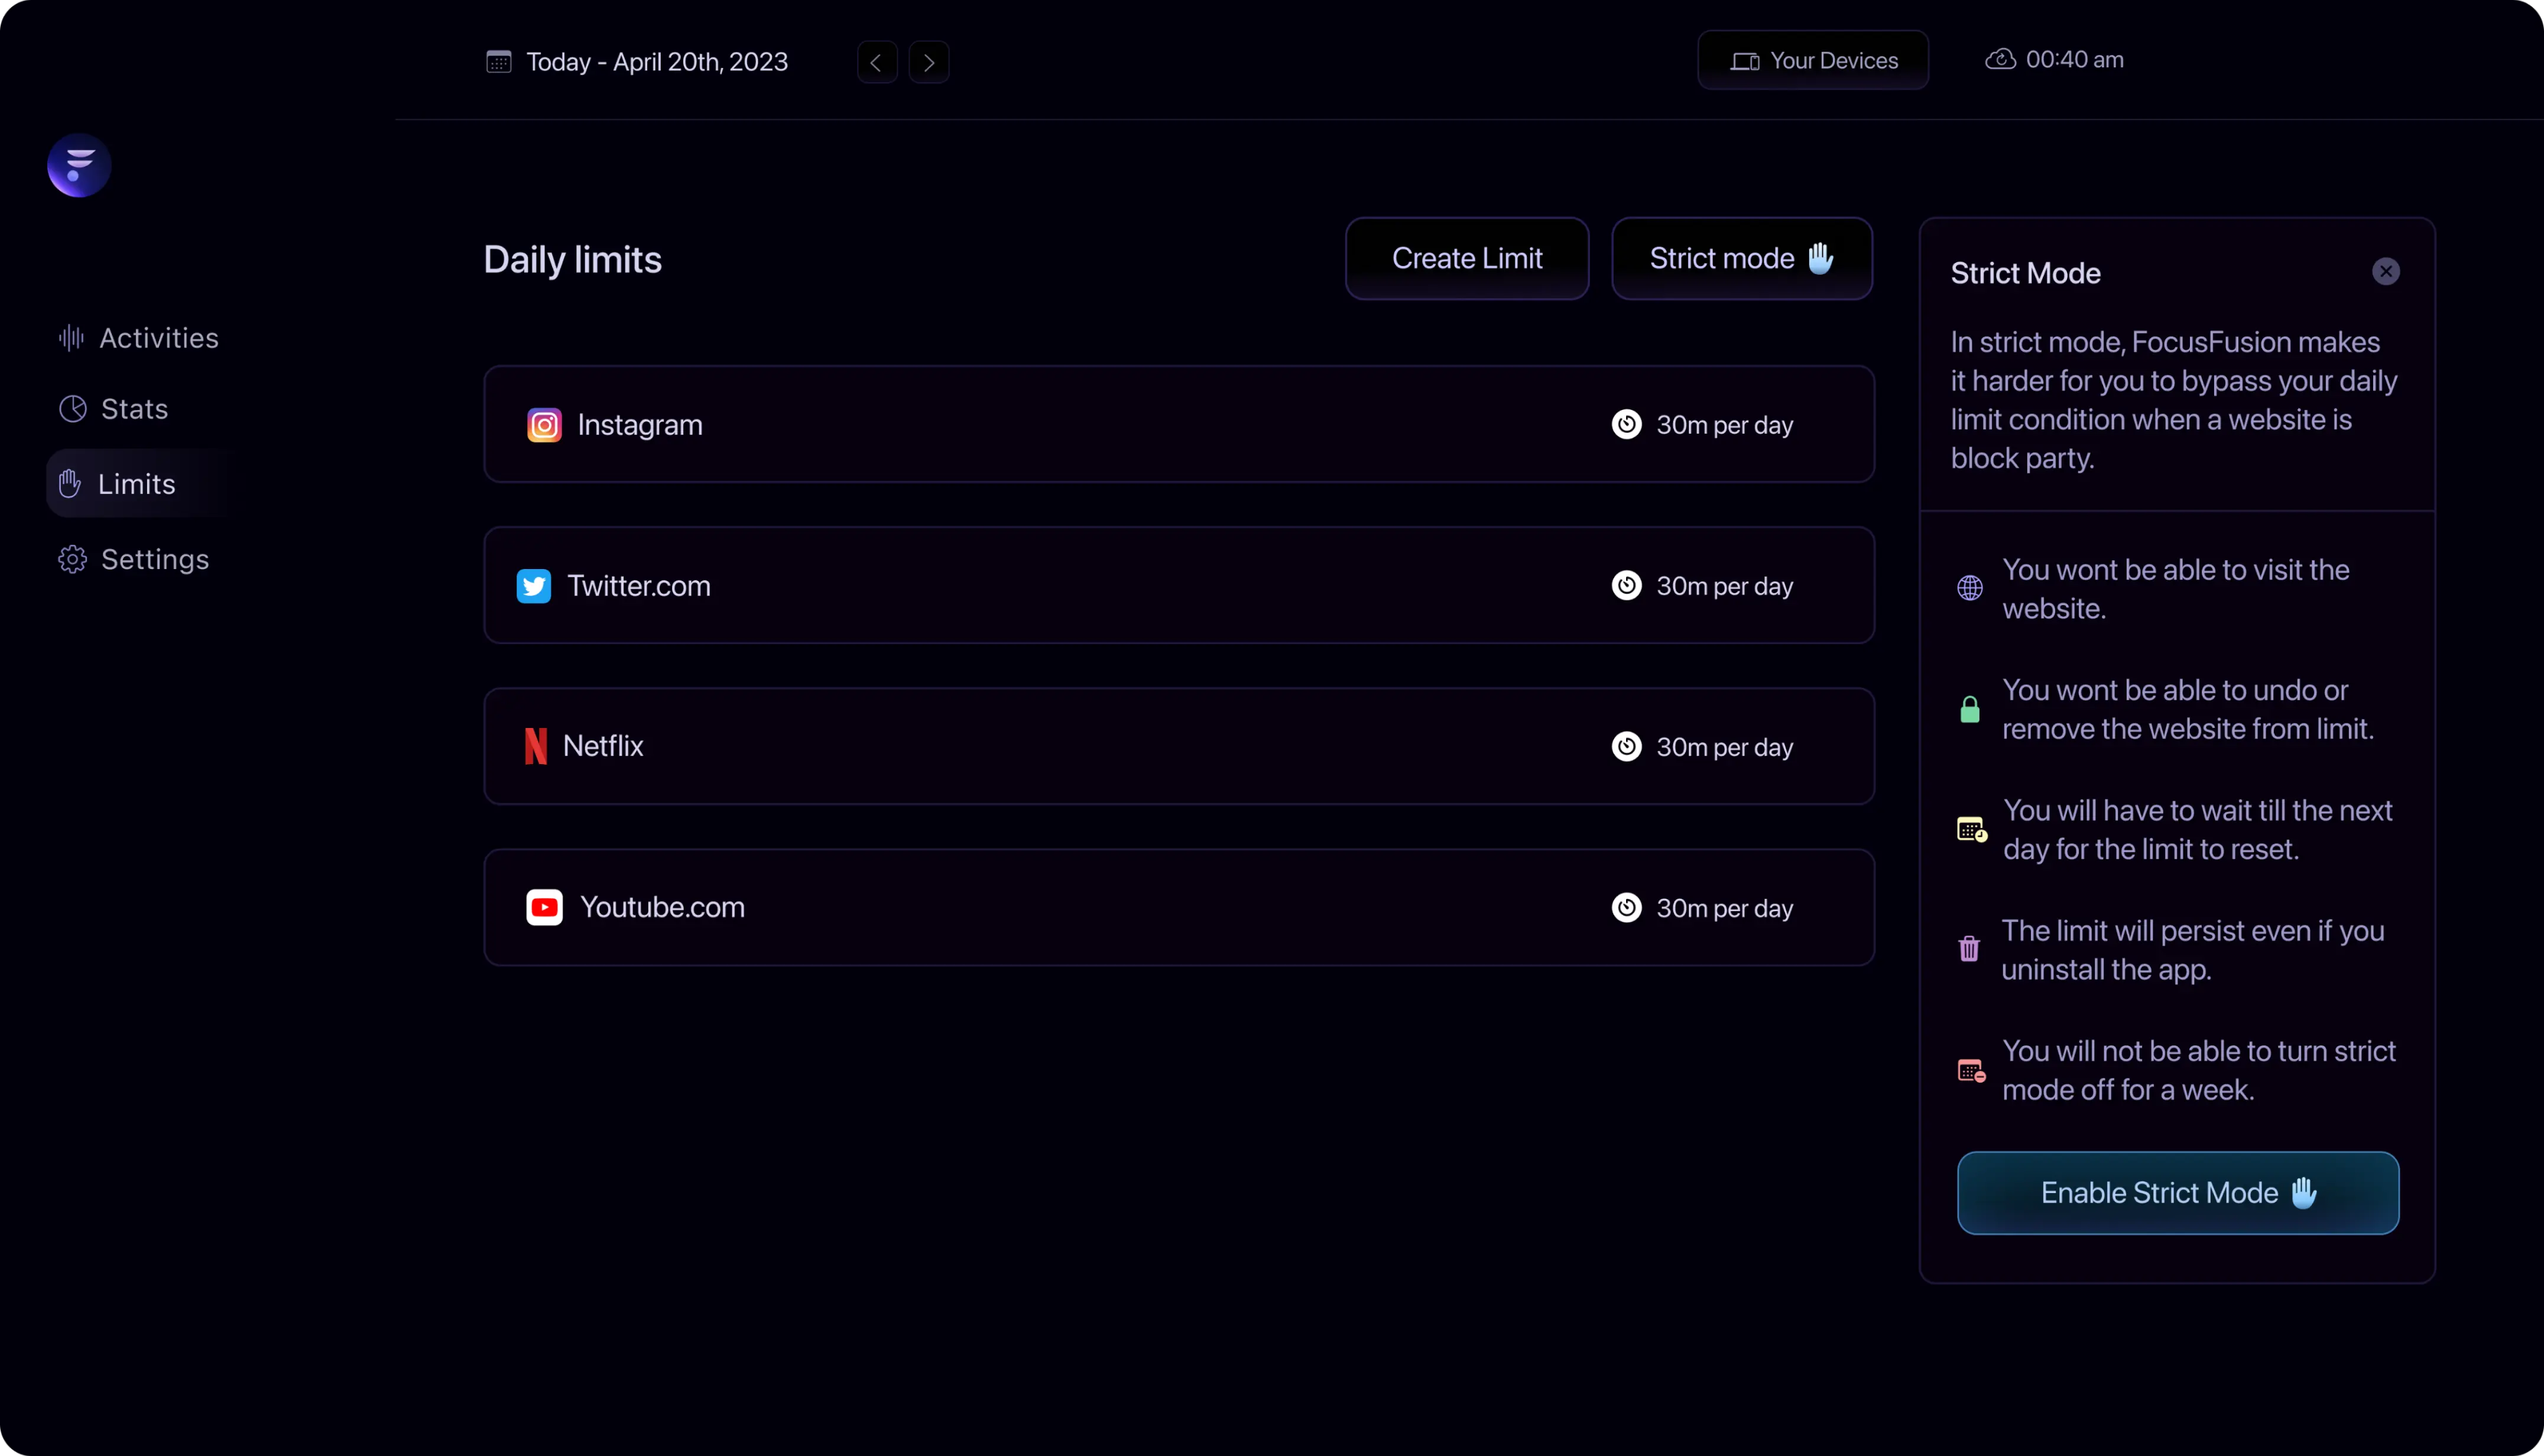Click '30m per day' in Instagram row
The width and height of the screenshot is (2544, 1456).
pyautogui.click(x=1724, y=425)
